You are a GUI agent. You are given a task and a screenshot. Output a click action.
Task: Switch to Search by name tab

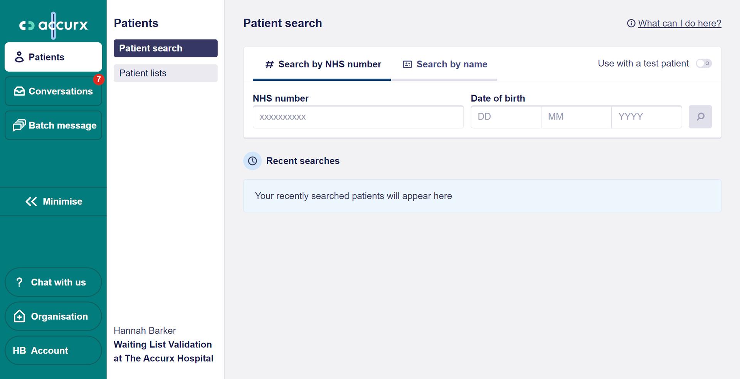(x=445, y=64)
